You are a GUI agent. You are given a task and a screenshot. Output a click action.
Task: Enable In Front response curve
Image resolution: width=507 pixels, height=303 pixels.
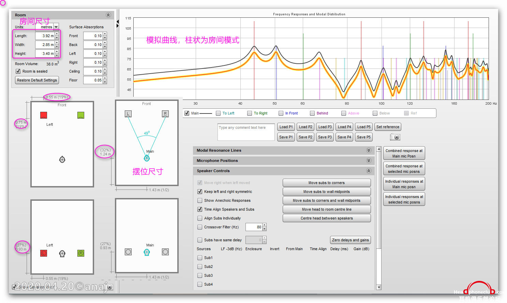[281, 113]
